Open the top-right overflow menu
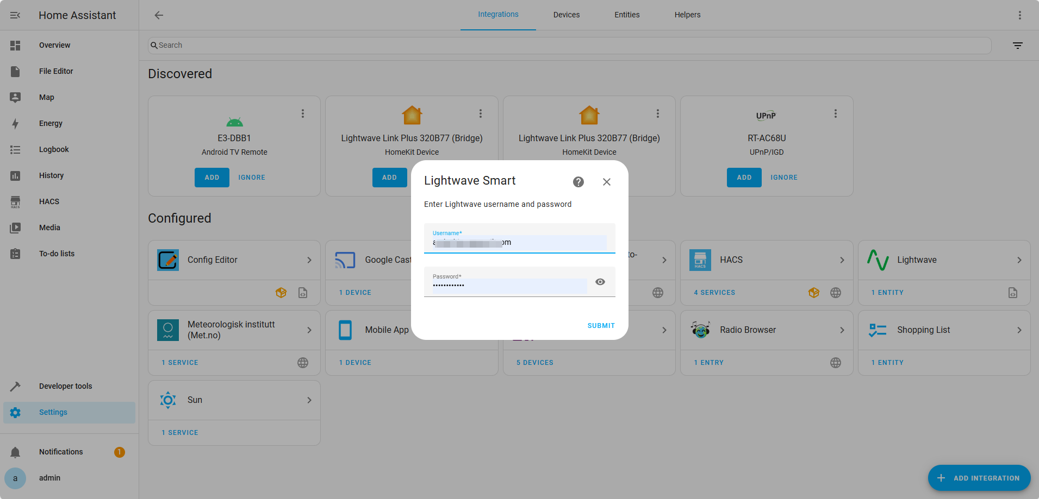 point(1020,15)
